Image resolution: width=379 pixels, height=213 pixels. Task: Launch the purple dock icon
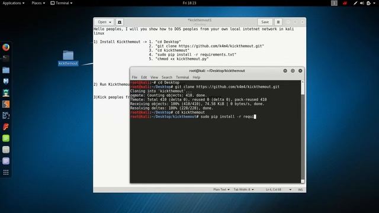[6, 161]
